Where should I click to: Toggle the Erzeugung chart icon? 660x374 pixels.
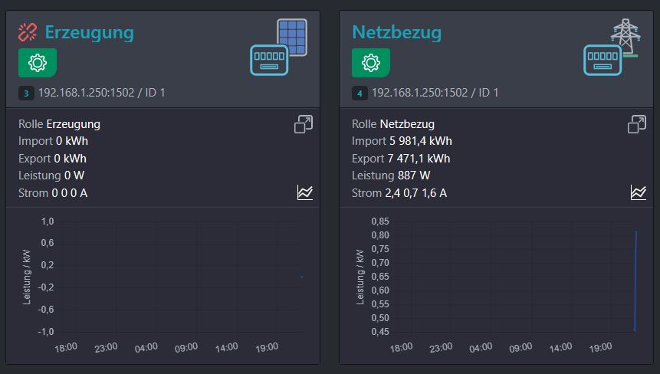click(305, 192)
